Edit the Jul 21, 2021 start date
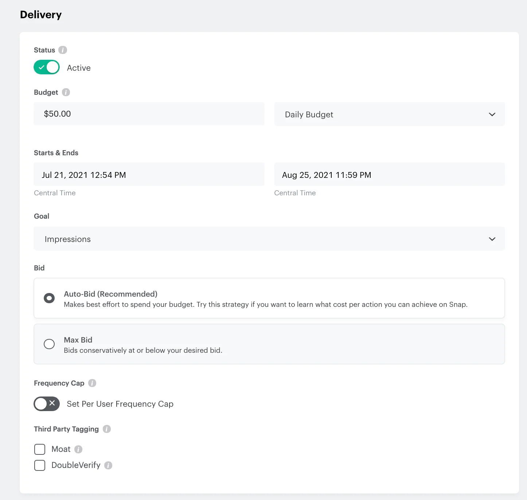 pos(149,175)
